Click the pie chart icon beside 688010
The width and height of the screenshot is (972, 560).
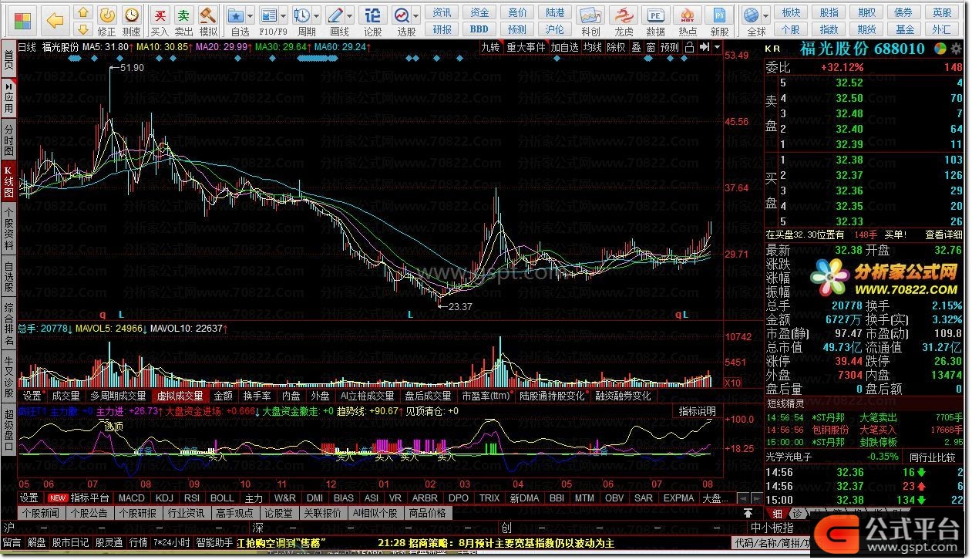[x=940, y=48]
